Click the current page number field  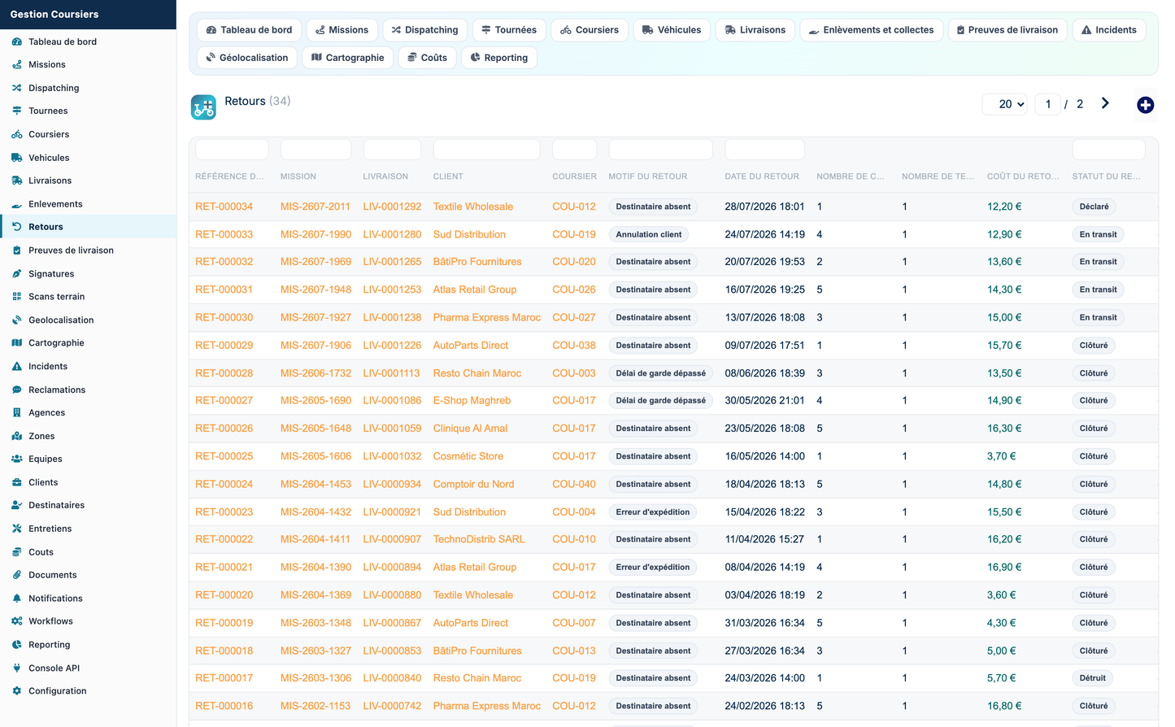1047,104
